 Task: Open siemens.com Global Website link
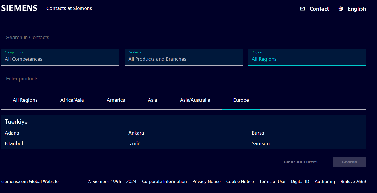pos(30,182)
